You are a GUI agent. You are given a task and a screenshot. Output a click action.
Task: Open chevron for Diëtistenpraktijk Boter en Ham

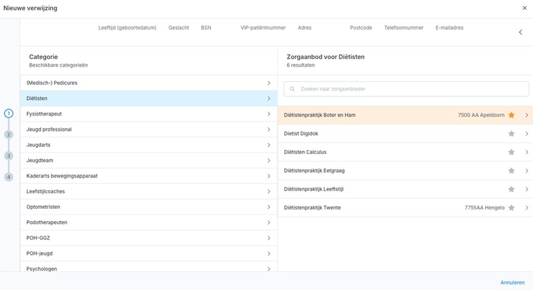coord(527,115)
